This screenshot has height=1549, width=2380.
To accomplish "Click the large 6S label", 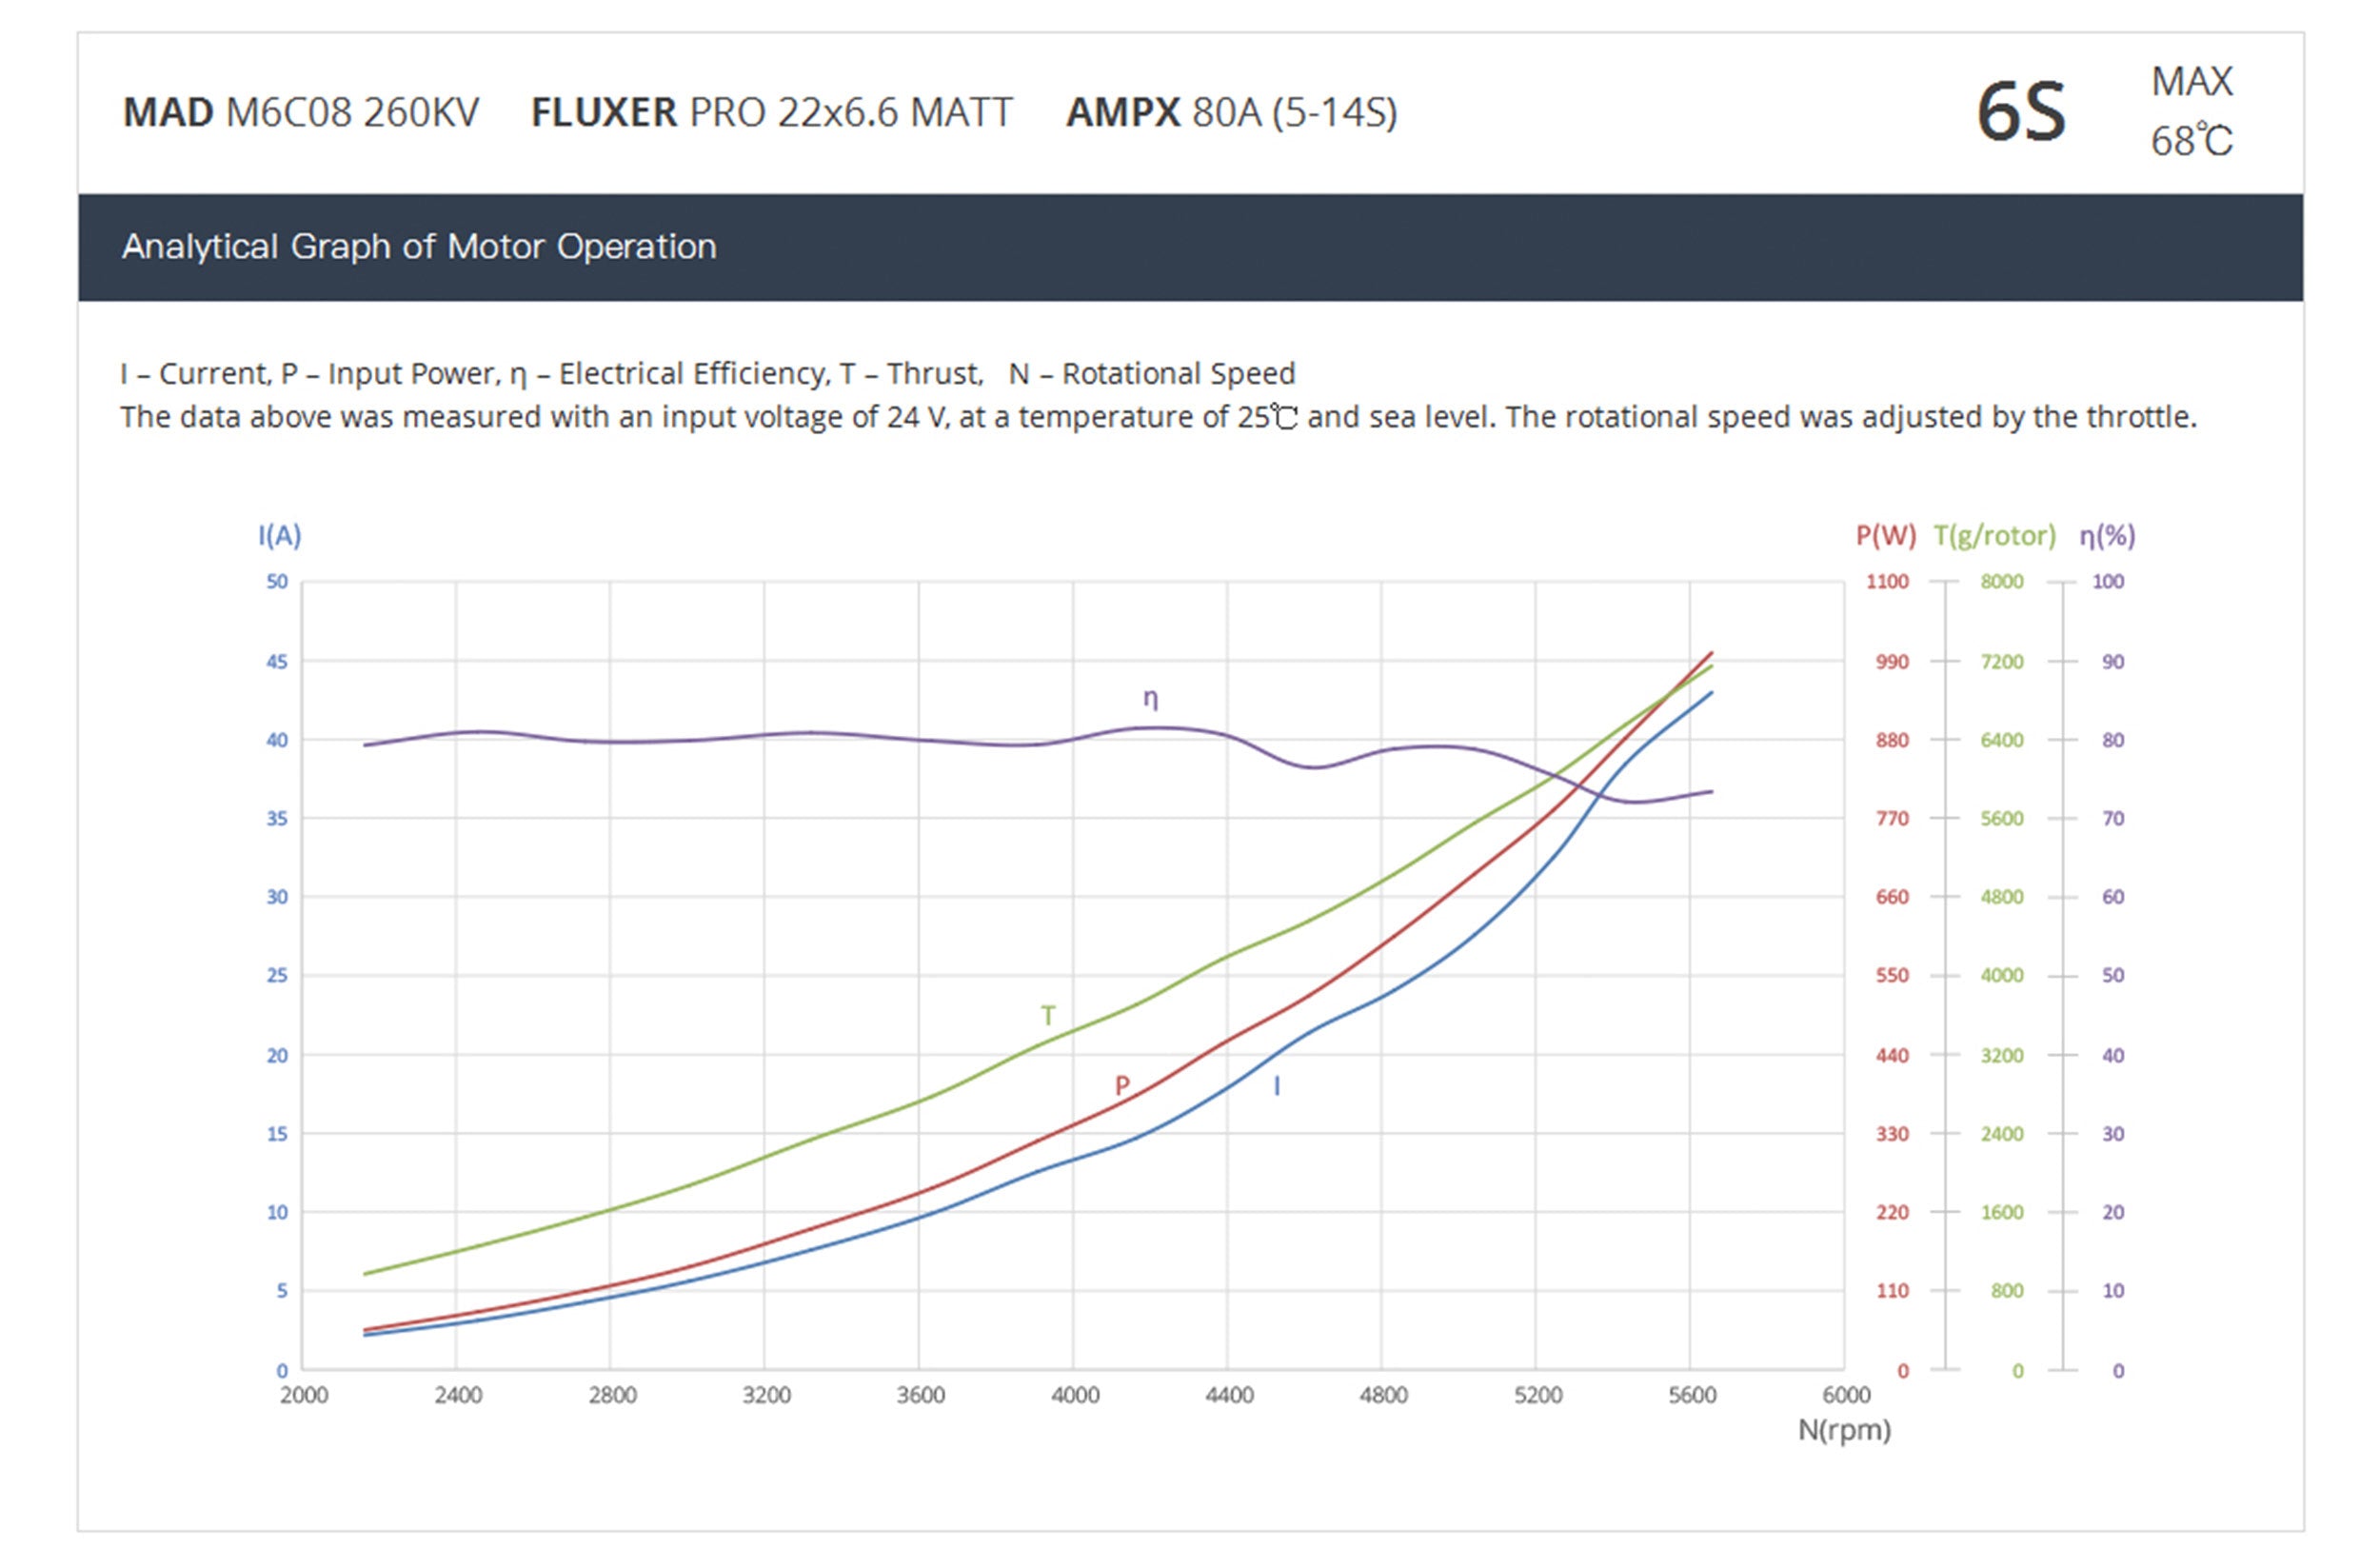I will coord(2020,112).
